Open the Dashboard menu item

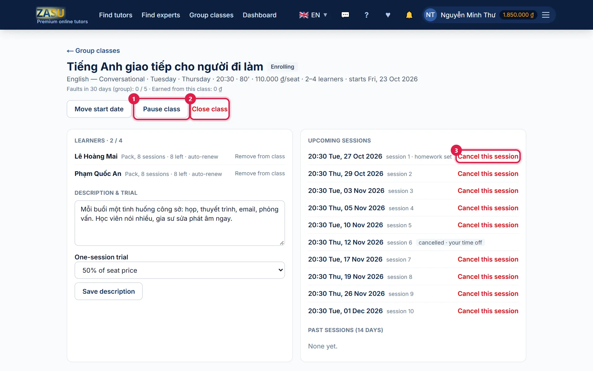pos(259,15)
